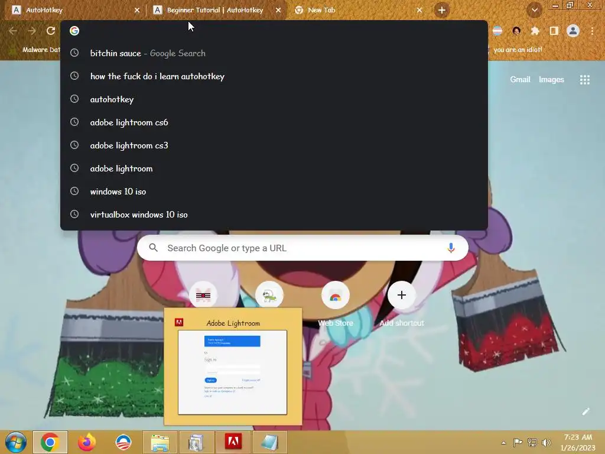Open Action Center flag icon
Image resolution: width=605 pixels, height=454 pixels.
(x=518, y=442)
